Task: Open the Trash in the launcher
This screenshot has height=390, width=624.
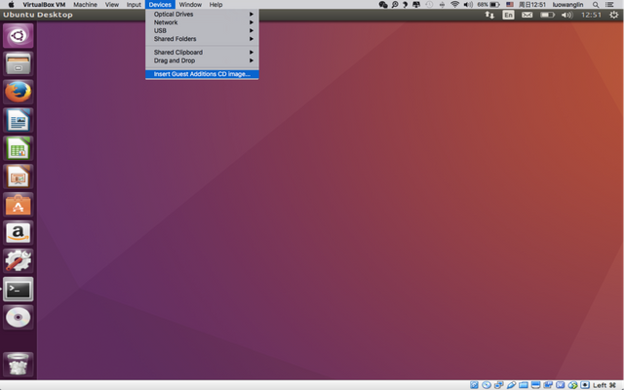Action: (18, 364)
